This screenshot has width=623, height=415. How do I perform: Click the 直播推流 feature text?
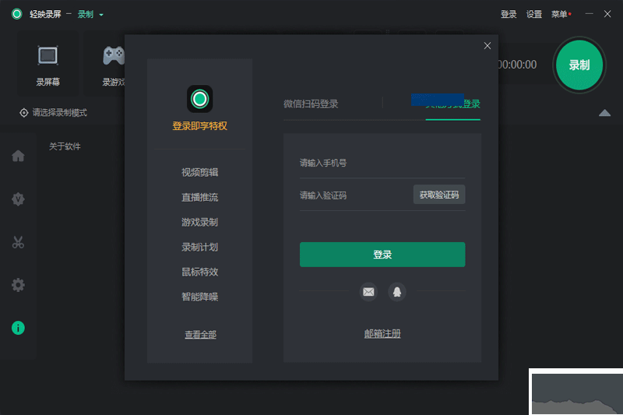200,197
